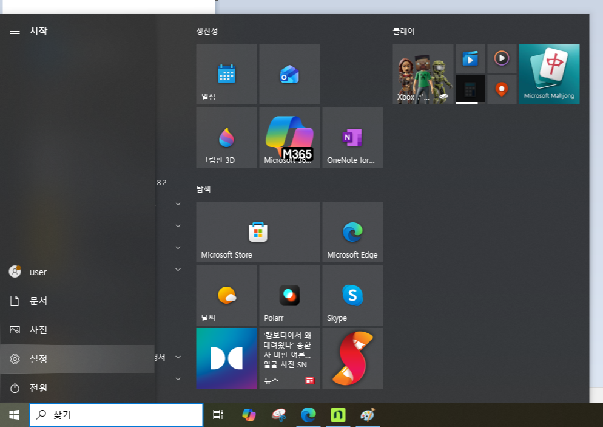Expand the folder chevron beside 서
The width and height of the screenshot is (603, 427).
tap(178, 357)
